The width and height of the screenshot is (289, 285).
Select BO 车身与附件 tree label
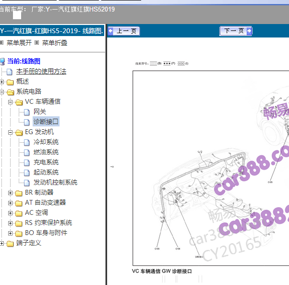(x=46, y=233)
